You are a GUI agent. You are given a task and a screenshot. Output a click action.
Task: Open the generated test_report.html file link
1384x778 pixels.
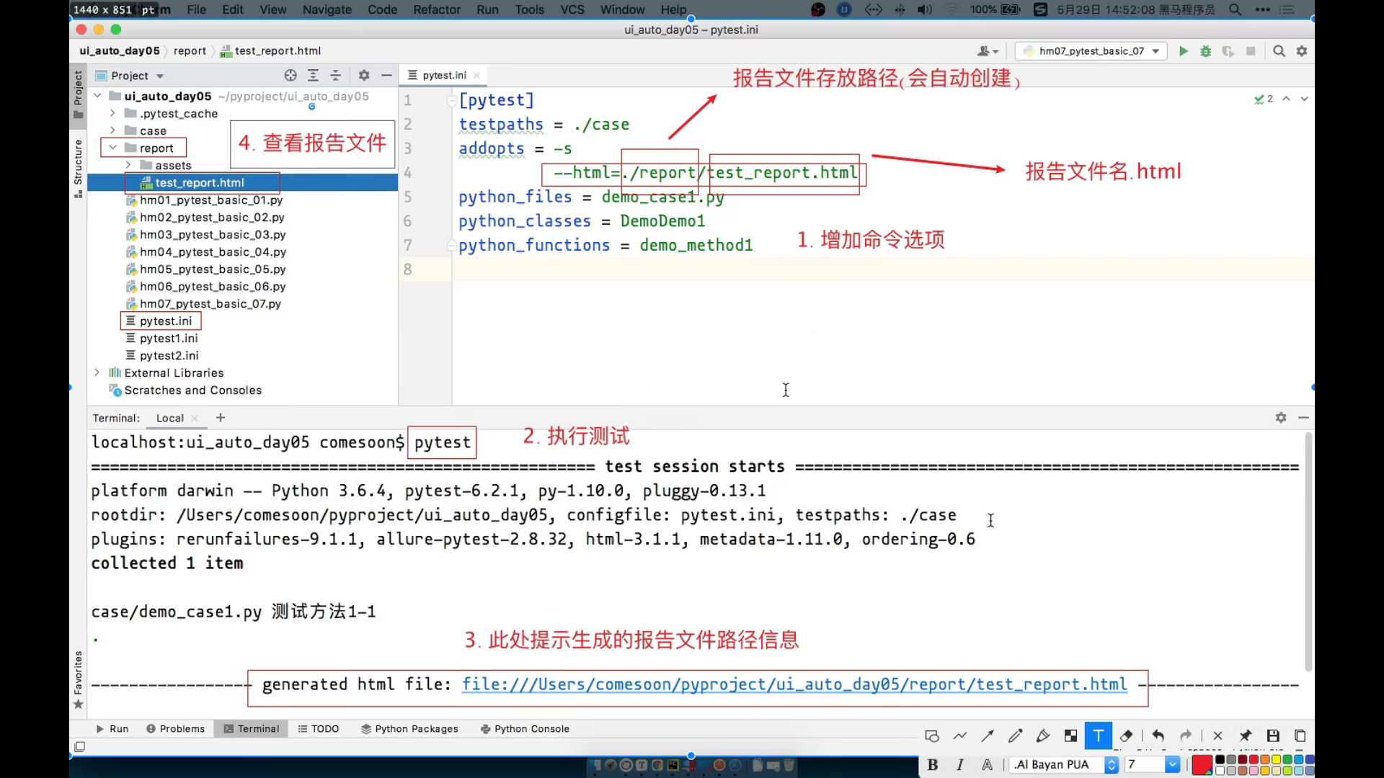(794, 684)
